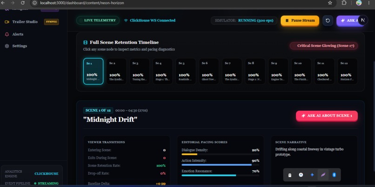This screenshot has width=375, height=187.
Task: Open Settings in the sidebar
Action: 20,46
